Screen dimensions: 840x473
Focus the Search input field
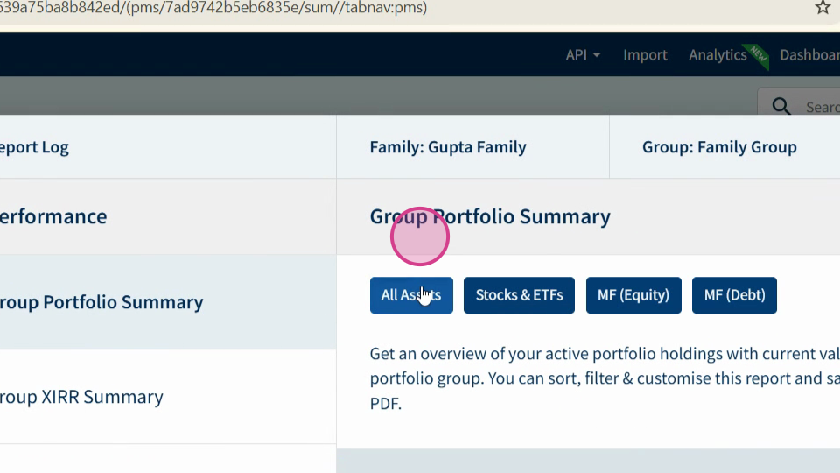tap(822, 107)
